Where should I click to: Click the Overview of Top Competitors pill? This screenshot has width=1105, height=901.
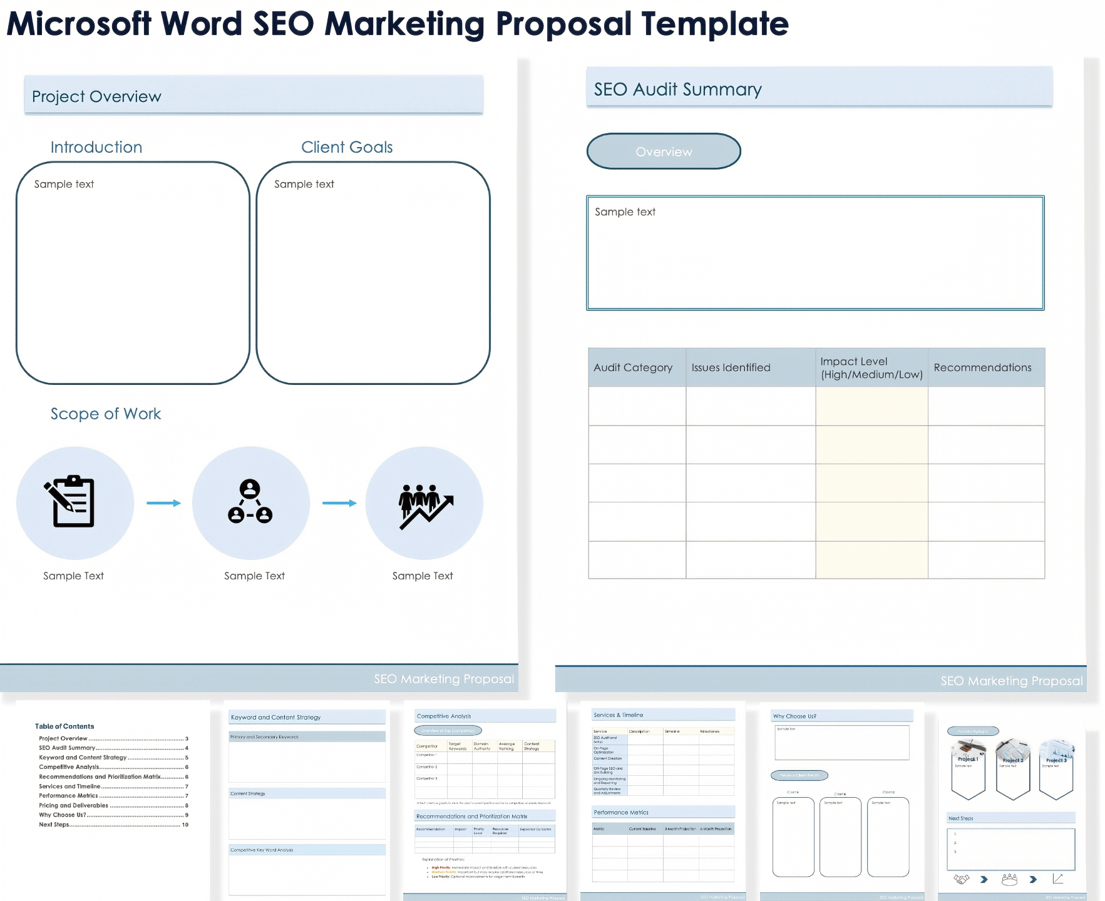(x=448, y=730)
